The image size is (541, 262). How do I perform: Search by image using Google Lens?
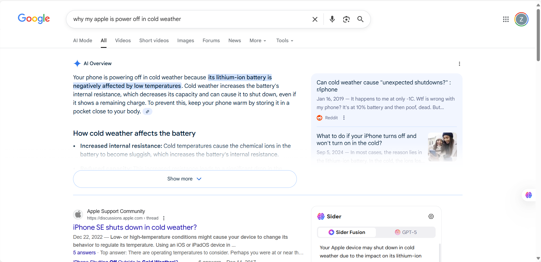pyautogui.click(x=346, y=19)
